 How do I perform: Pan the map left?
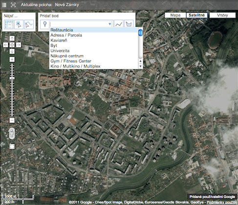5,45
